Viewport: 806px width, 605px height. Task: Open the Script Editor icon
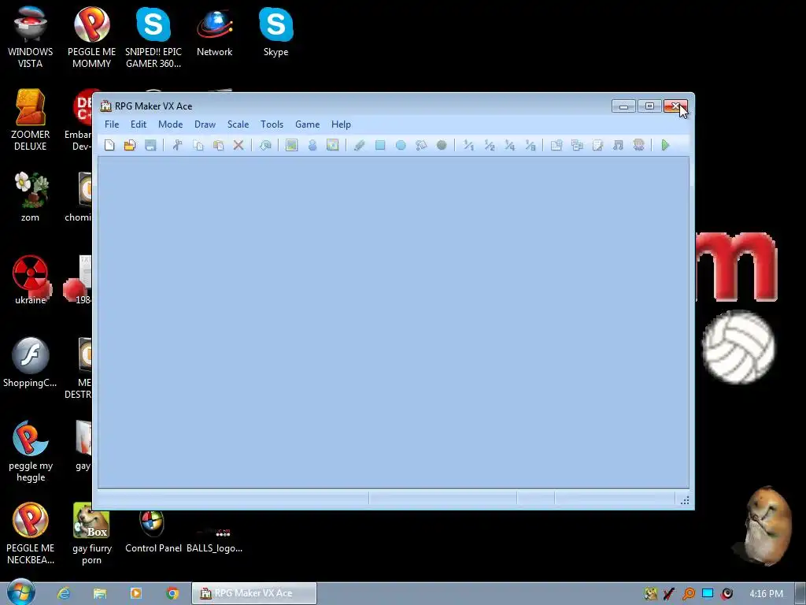[x=597, y=145]
